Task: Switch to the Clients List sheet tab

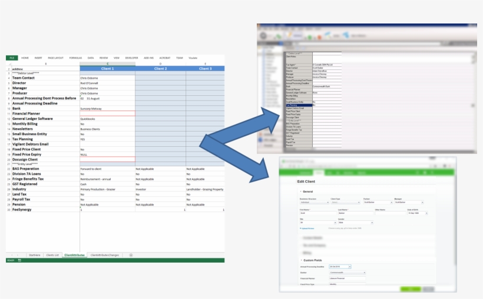Action: (x=52, y=255)
